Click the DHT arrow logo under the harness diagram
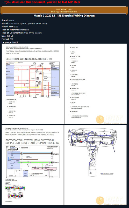The height and width of the screenshot is (208, 129). tap(100, 200)
